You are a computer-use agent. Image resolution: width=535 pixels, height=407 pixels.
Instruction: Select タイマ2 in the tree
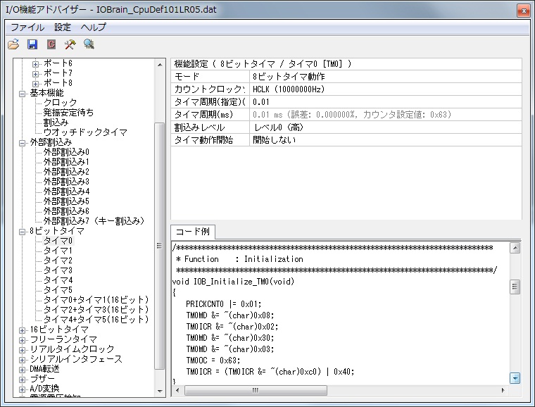(x=58, y=261)
